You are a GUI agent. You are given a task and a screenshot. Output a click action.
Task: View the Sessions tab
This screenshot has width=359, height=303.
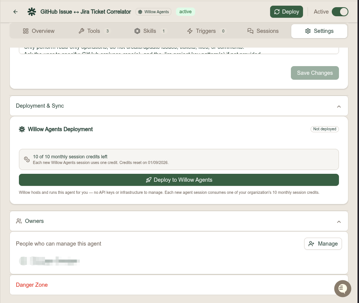point(263,31)
